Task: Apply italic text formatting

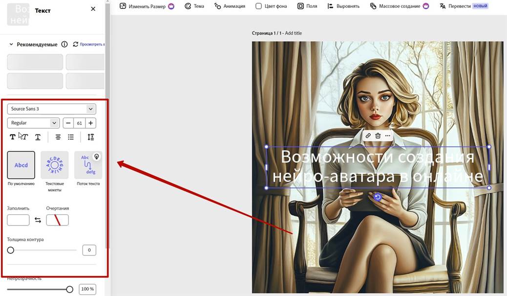Action: (24, 137)
